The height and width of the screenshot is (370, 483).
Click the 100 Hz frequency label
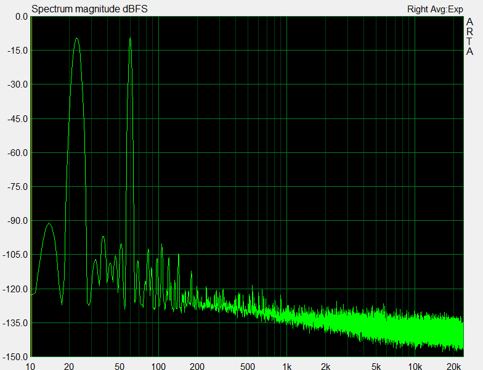pos(158,366)
